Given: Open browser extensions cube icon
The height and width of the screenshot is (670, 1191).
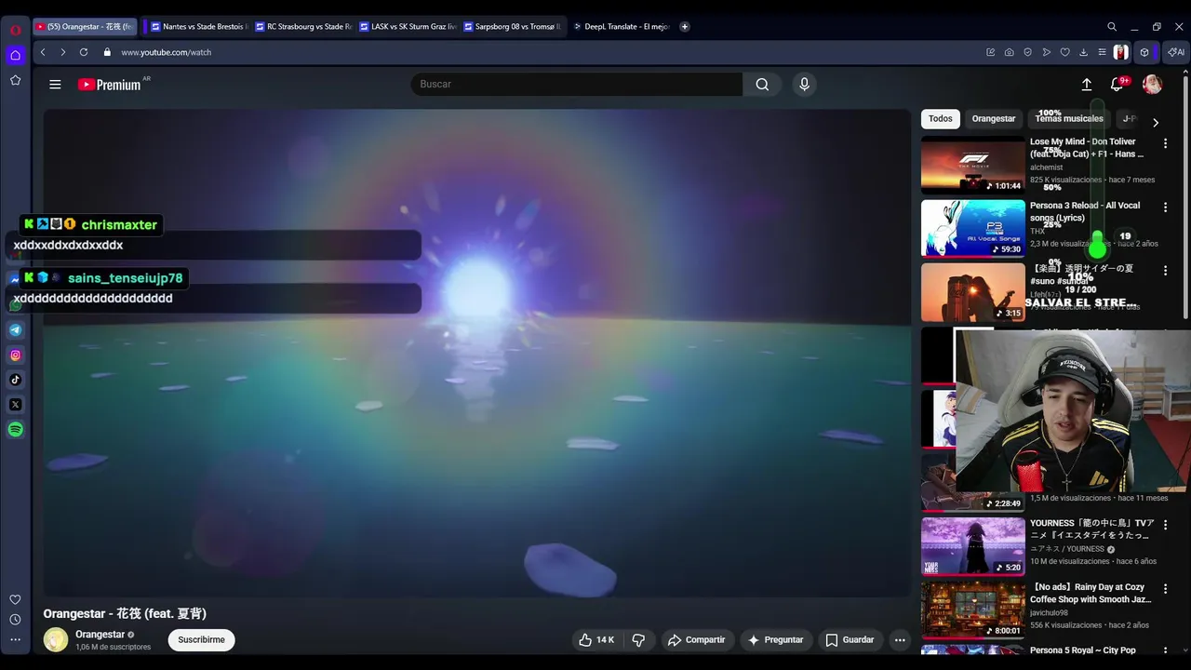Looking at the screenshot, I should coord(1144,52).
